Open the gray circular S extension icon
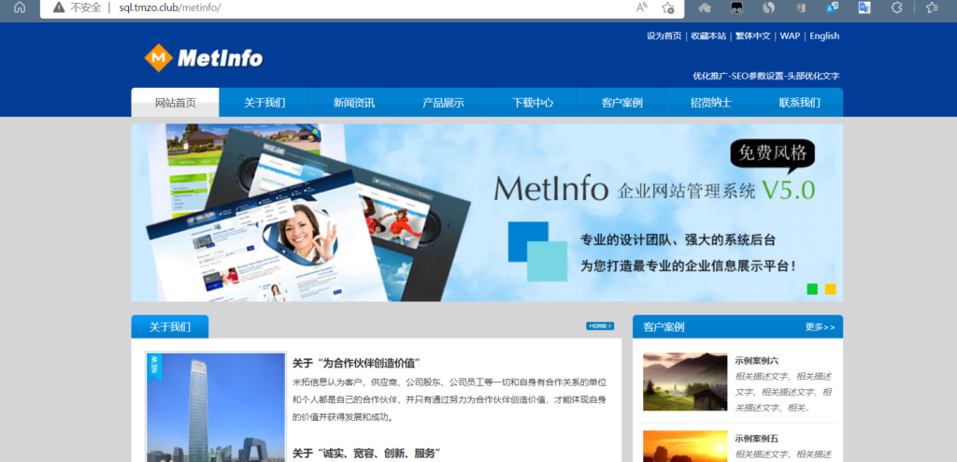The width and height of the screenshot is (957, 462). tap(769, 7)
